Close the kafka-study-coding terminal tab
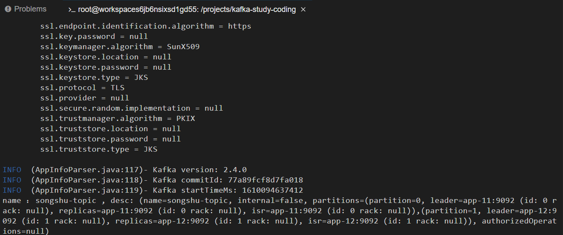Viewport: 563px width, 235px height. coord(303,9)
